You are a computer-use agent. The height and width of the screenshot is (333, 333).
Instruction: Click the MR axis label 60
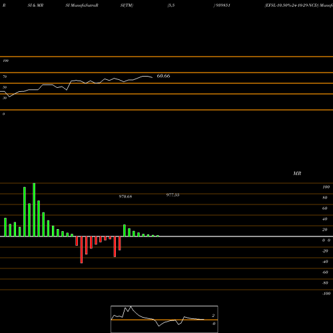(325, 208)
